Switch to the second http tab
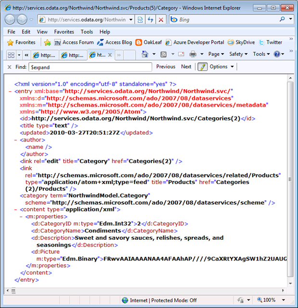 point(73,55)
